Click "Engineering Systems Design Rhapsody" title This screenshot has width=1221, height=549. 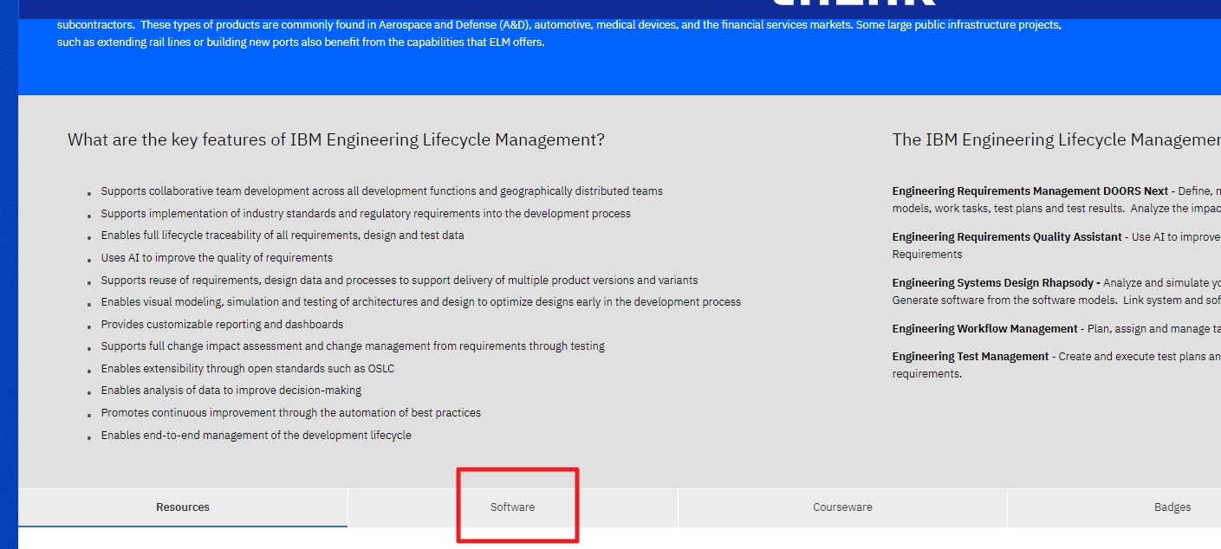(993, 283)
